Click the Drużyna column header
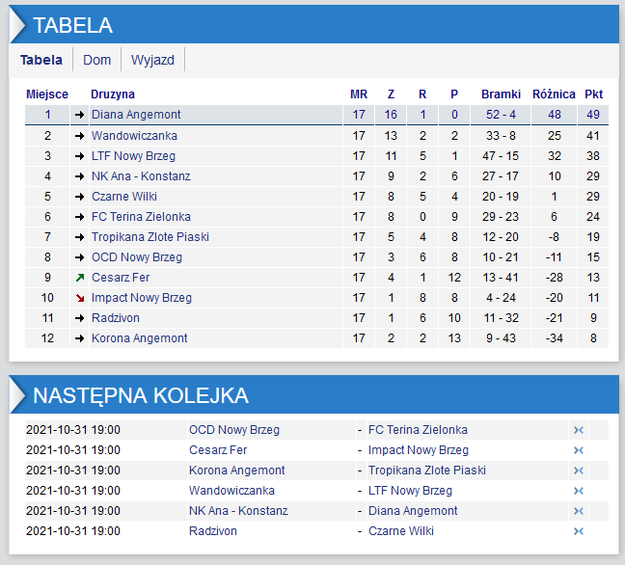 113,94
